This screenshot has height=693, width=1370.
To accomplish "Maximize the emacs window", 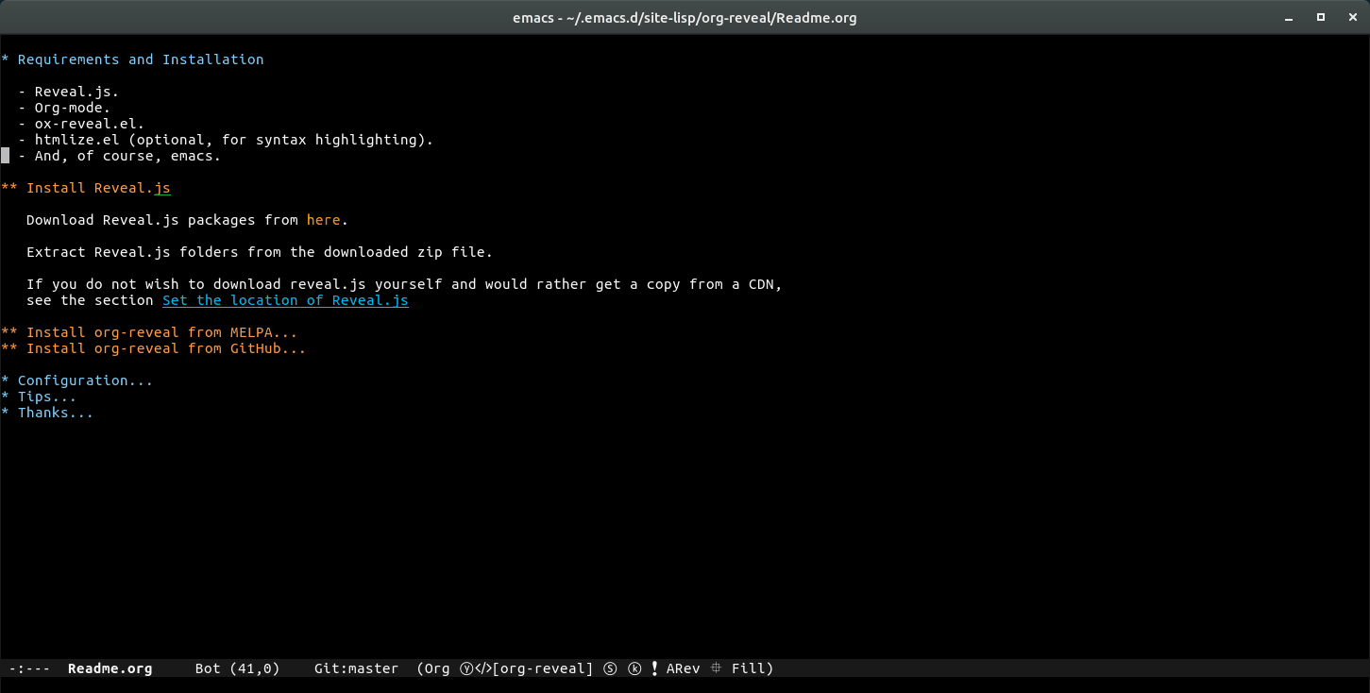I will (1321, 17).
